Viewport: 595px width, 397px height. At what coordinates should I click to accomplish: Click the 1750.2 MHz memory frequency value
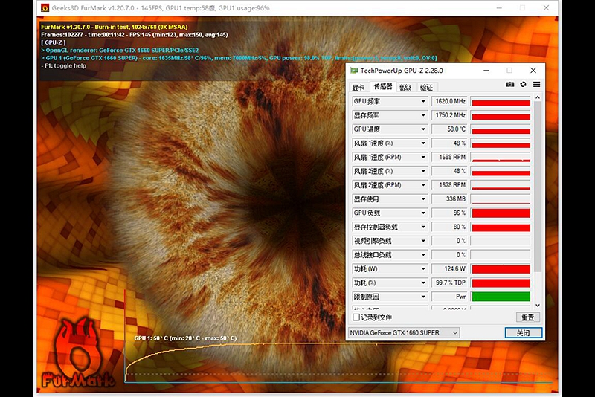pos(450,115)
